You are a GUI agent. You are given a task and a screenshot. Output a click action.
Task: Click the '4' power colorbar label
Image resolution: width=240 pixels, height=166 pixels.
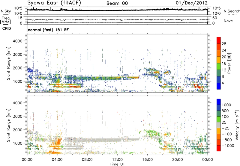(x=223, y=83)
